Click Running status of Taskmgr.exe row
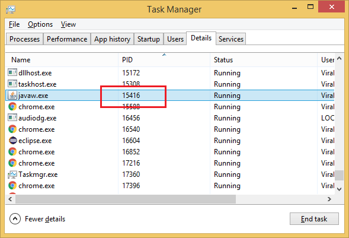 pos(227,174)
